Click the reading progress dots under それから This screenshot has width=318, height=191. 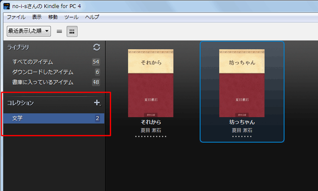151,136
